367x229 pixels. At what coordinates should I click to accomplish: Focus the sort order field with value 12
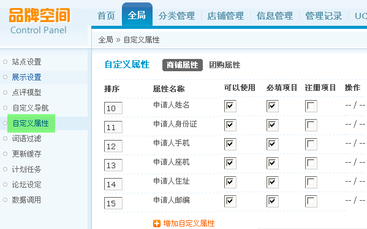click(x=113, y=146)
